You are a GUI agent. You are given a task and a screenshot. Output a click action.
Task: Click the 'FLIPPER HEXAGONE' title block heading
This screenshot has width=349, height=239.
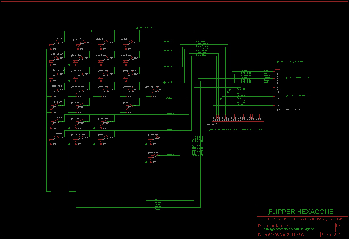pos(301,212)
